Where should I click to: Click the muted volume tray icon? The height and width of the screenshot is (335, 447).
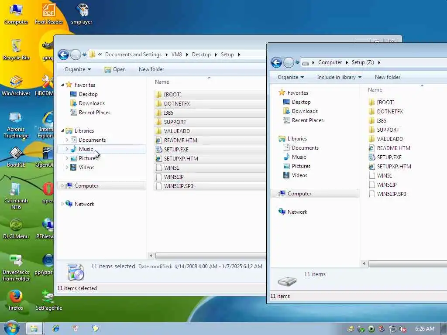pyautogui.click(x=403, y=329)
